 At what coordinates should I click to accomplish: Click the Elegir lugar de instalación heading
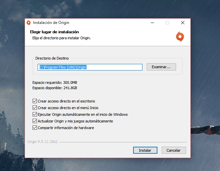[55, 32]
